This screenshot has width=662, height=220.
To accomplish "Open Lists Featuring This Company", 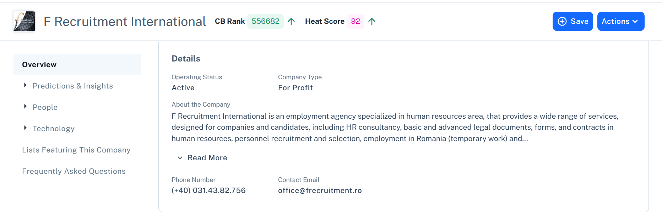I will pos(76,150).
